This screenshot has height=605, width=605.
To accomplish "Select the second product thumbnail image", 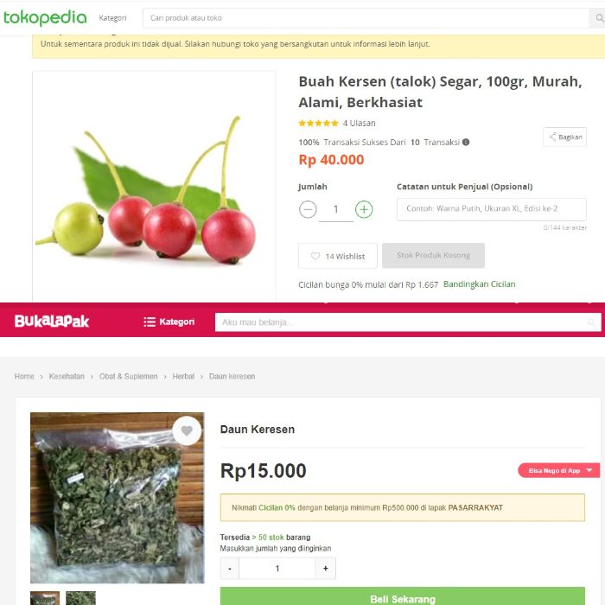I will click(x=80, y=598).
